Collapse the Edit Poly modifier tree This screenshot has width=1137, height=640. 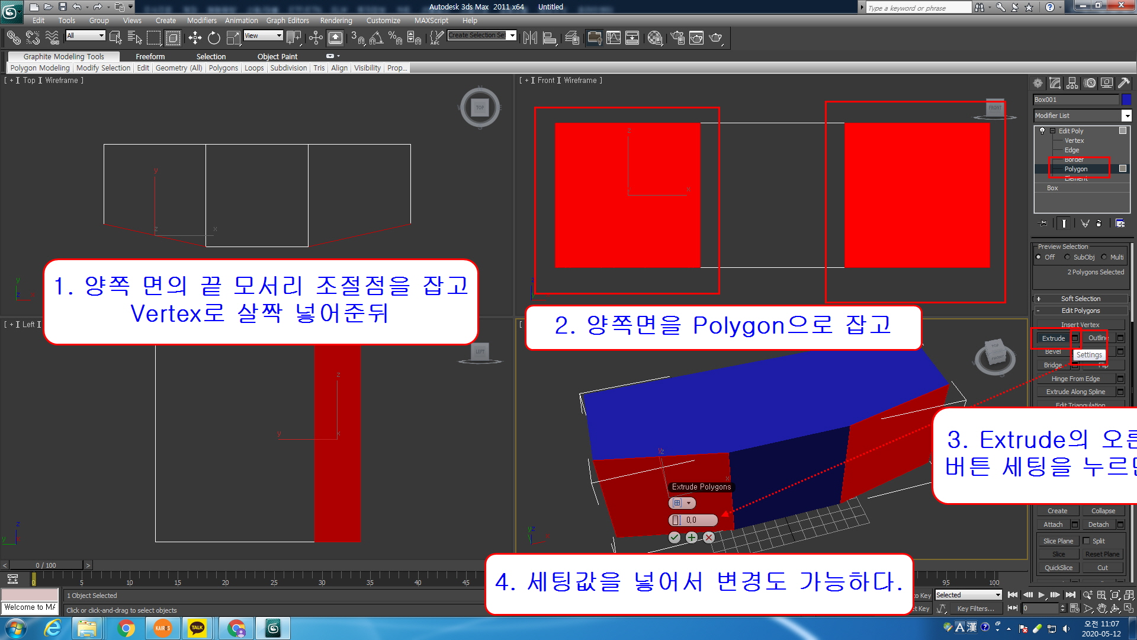coord(1052,131)
